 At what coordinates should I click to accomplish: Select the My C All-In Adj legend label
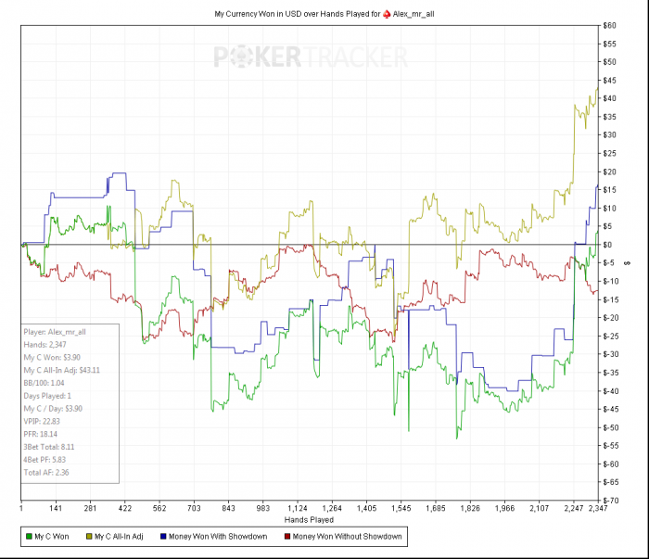pos(119,536)
